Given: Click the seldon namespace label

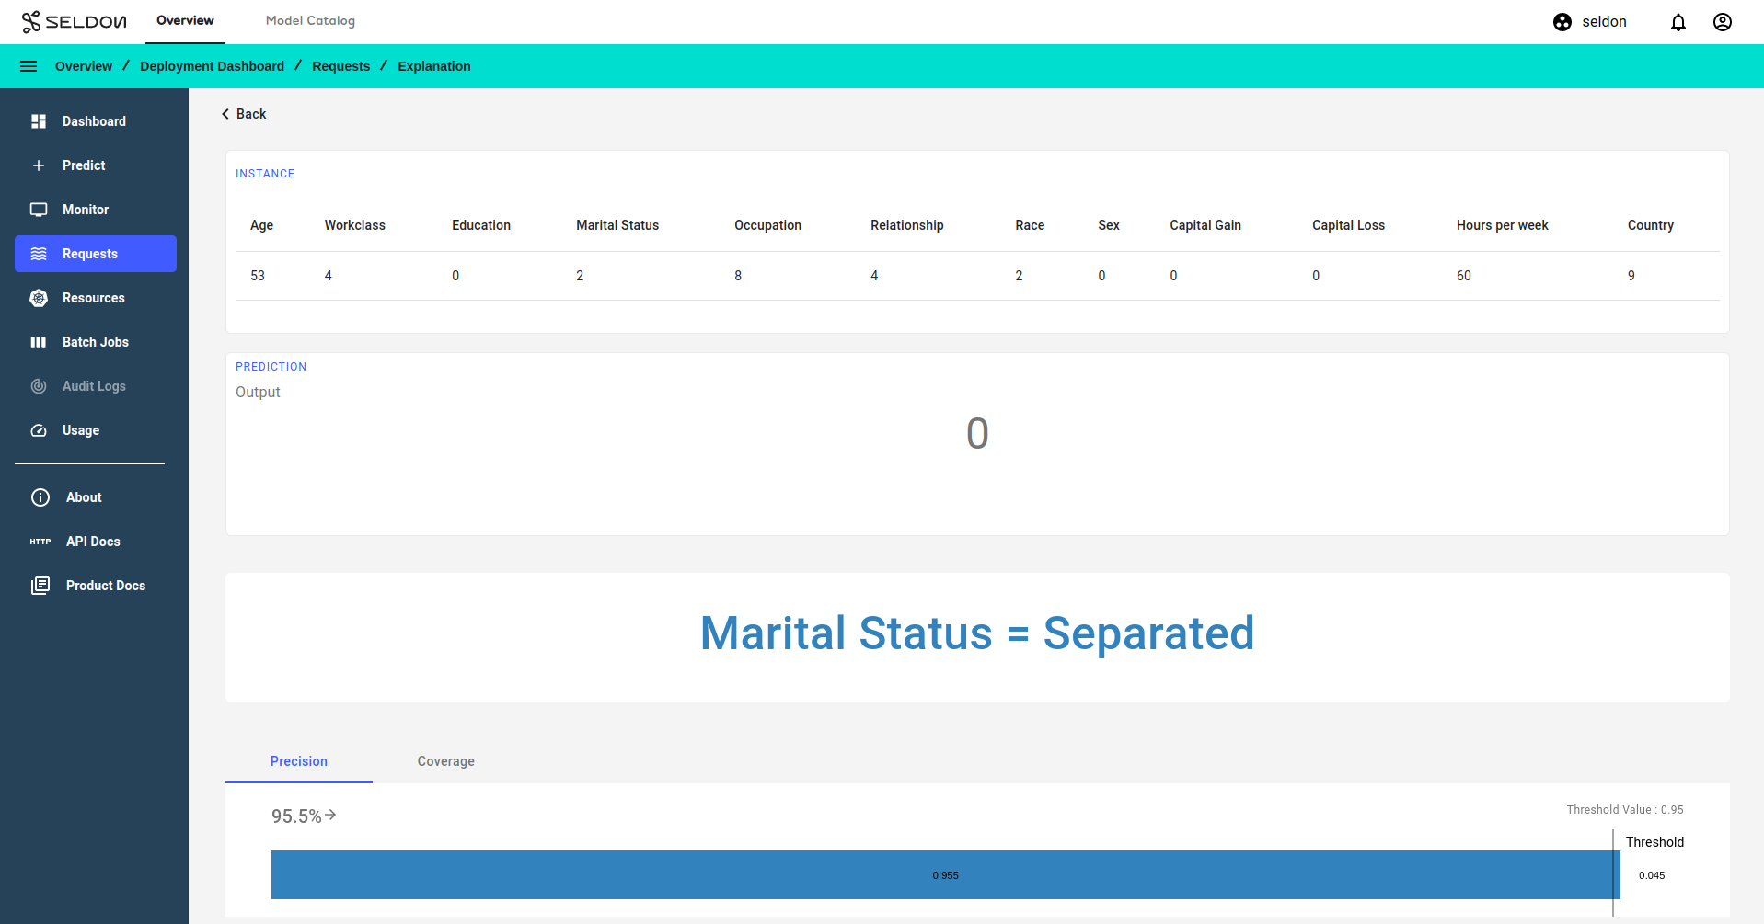Looking at the screenshot, I should (1604, 22).
